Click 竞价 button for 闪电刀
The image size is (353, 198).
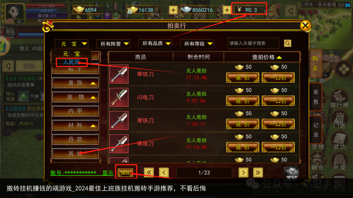coord(243,101)
